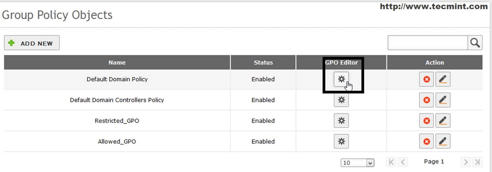
Task: Sort by the Status column header
Action: pos(263,62)
